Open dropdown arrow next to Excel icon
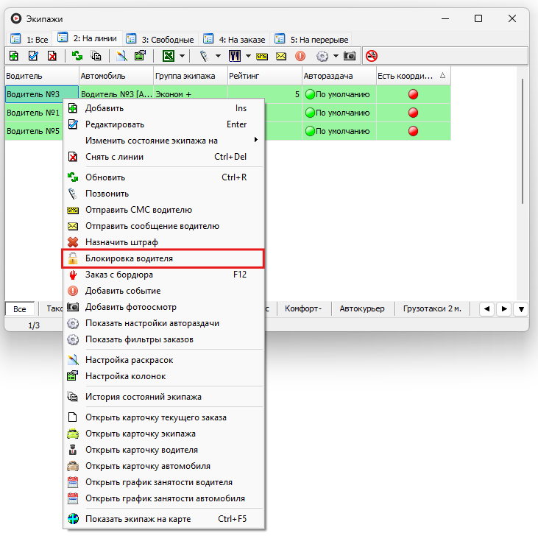Viewport: 538px width, 544px height. coord(182,56)
